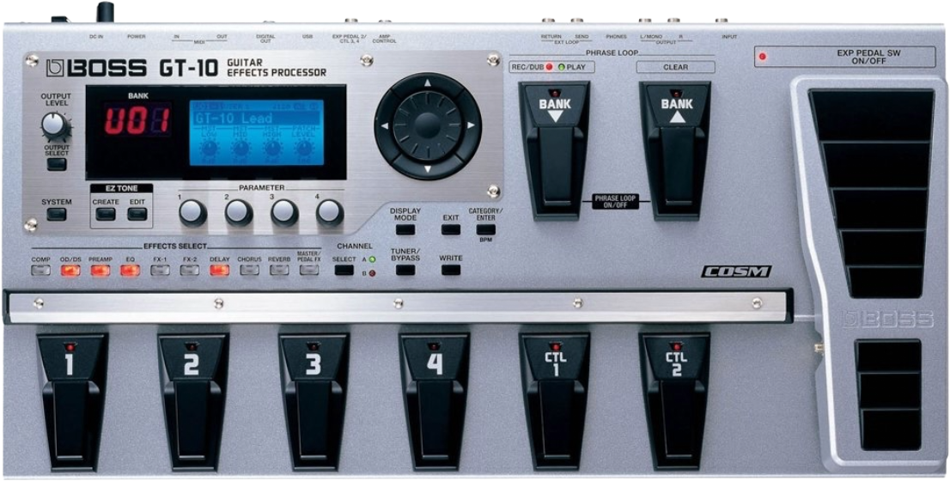
Task: Click PARAMETER knob 1
Action: point(192,213)
